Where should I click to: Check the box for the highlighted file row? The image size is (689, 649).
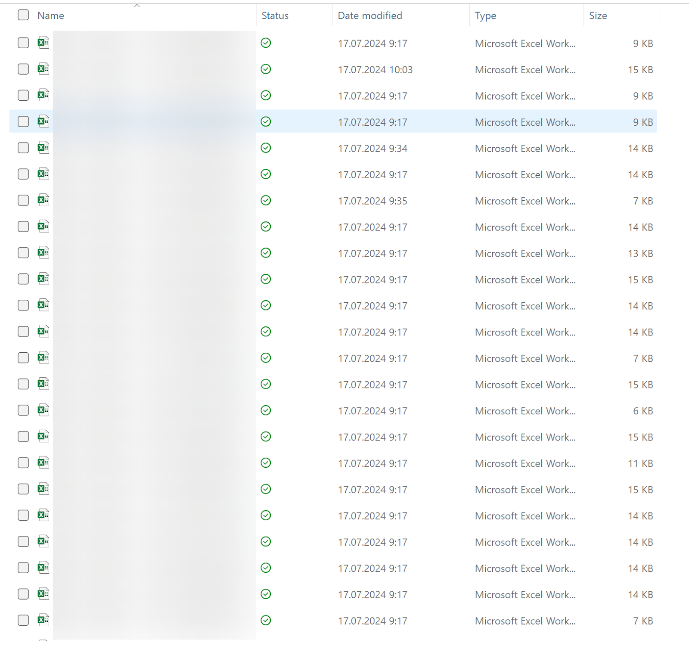(23, 121)
